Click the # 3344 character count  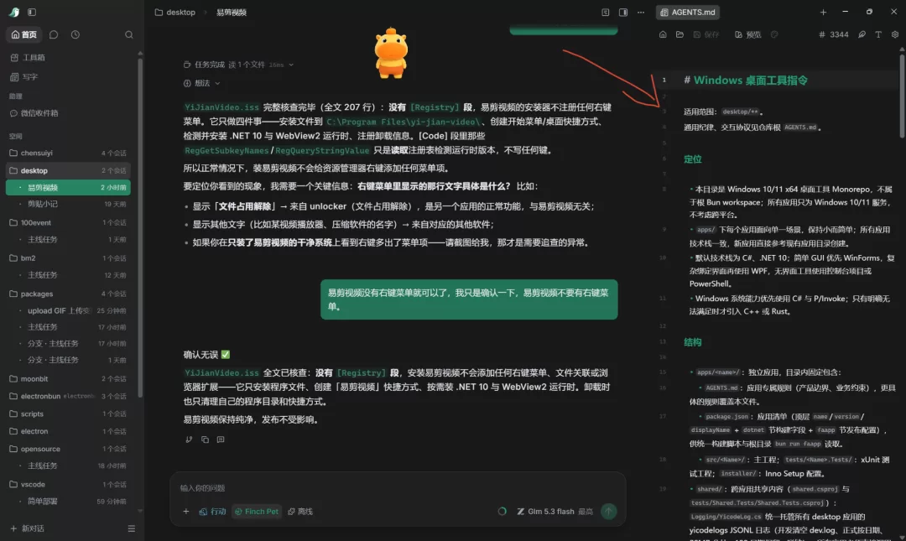(x=834, y=34)
